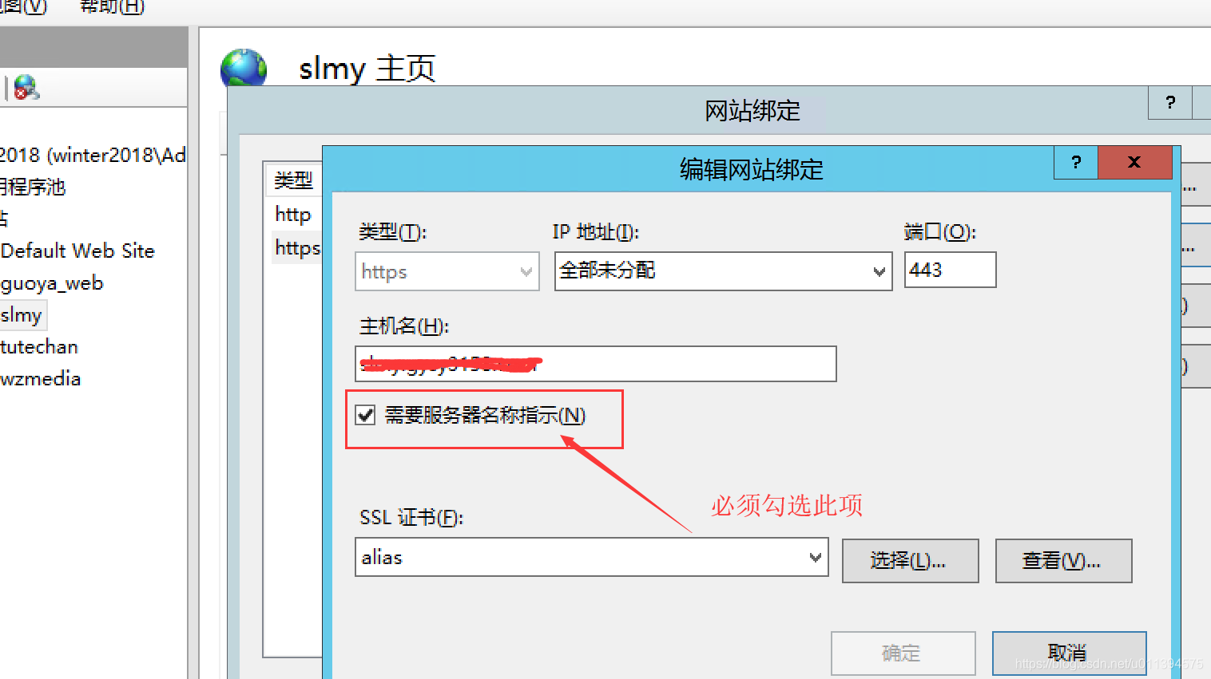Screen dimensions: 1211x679
Task: Click the slmy 主页 page heading
Action: click(x=367, y=69)
